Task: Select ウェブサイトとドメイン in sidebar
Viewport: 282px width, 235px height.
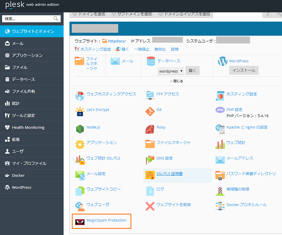Action: coord(32,31)
